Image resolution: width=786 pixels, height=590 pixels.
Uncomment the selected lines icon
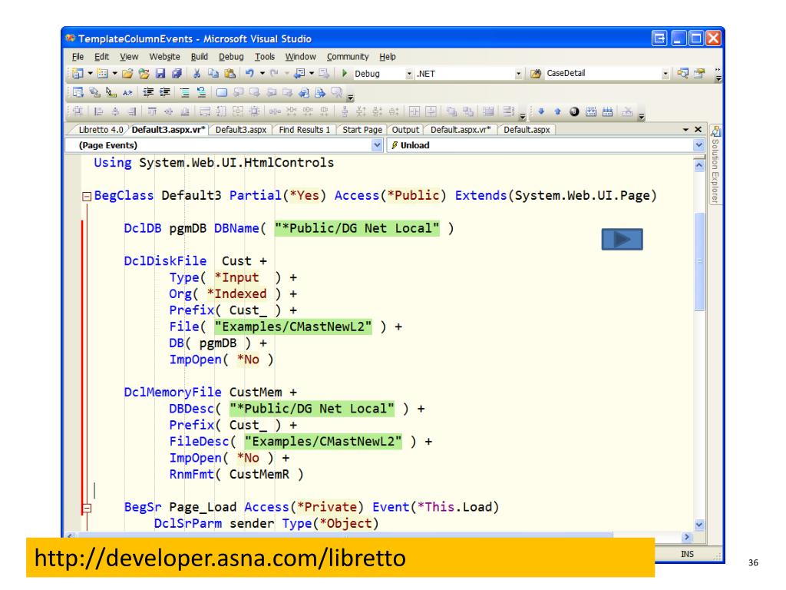pyautogui.click(x=202, y=92)
